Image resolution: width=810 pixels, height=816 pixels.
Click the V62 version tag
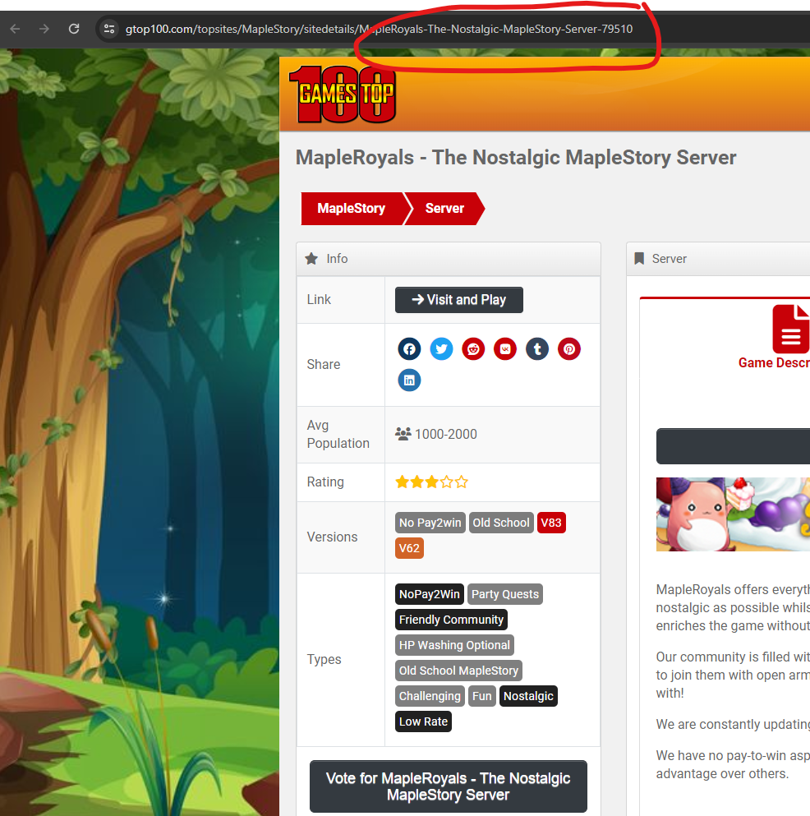coord(409,549)
